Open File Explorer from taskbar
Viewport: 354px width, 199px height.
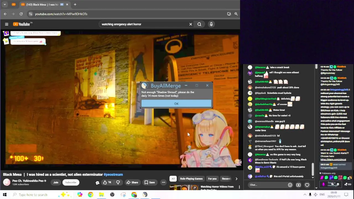pyautogui.click(x=101, y=195)
